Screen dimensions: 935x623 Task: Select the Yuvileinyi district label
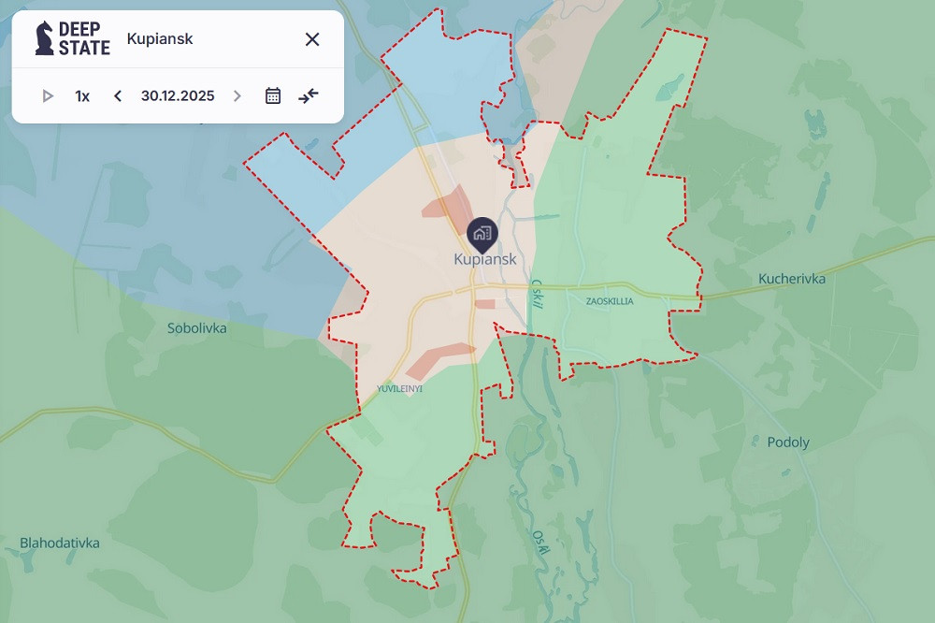[399, 388]
